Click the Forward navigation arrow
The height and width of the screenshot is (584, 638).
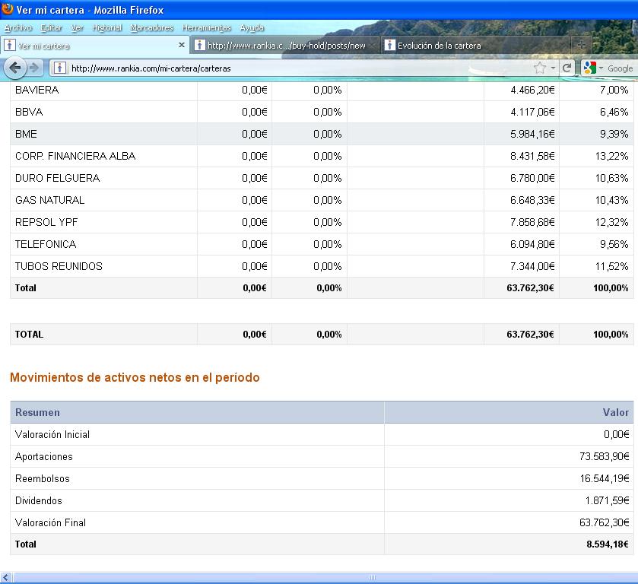tap(34, 68)
